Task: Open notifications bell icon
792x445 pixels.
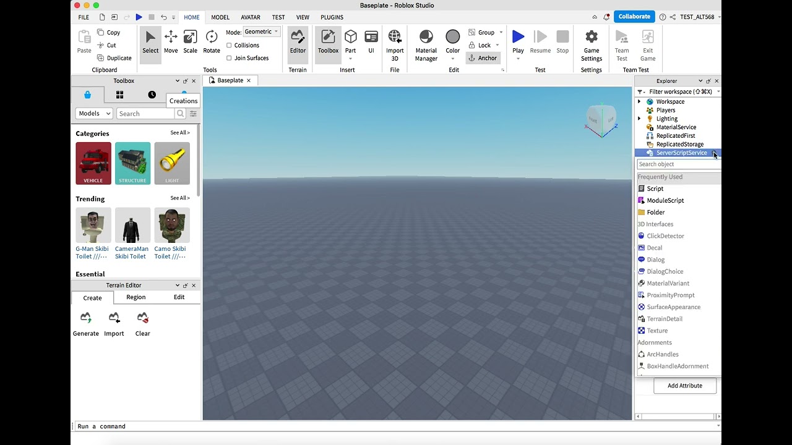Action: 606,17
